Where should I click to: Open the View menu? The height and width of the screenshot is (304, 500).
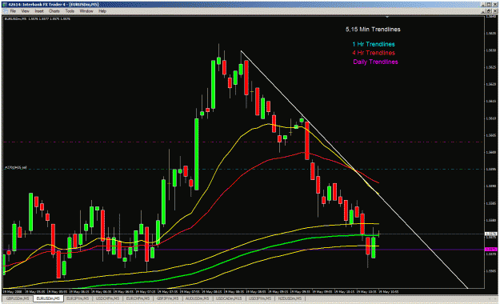click(25, 11)
